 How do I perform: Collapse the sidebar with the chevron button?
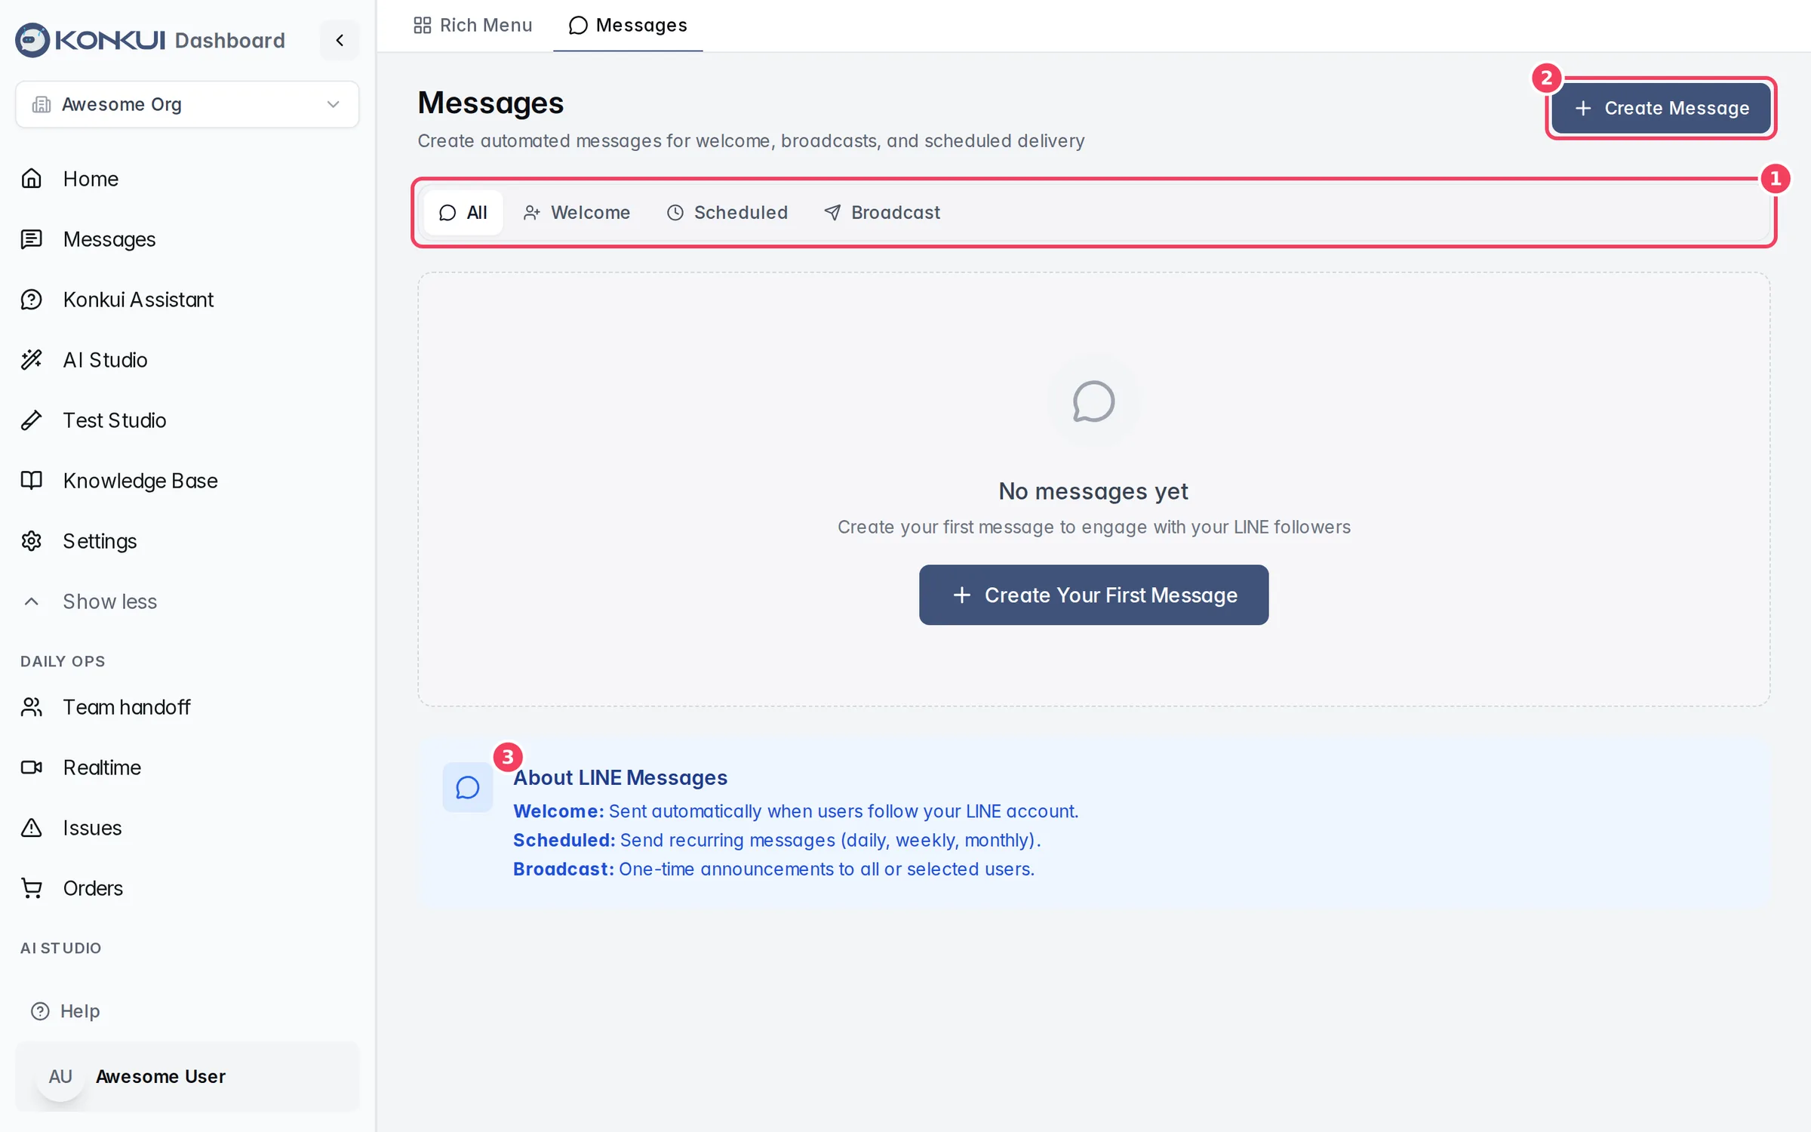(x=340, y=40)
